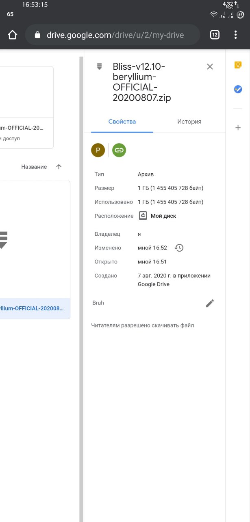This screenshot has height=522, width=250.
Task: Click the Открыто value мной 16:51
Action: 152,262
